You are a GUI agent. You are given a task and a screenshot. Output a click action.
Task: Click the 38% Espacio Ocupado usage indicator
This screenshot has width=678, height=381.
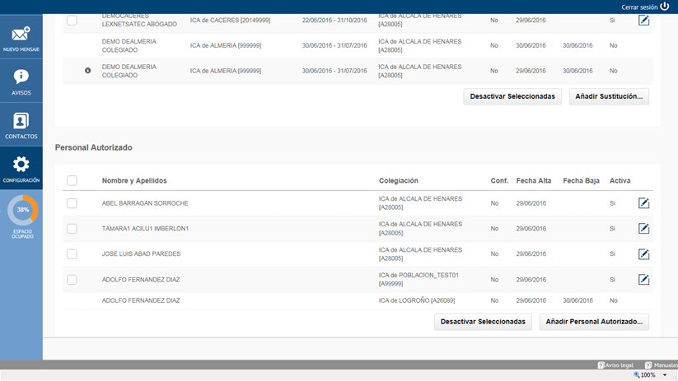22,211
